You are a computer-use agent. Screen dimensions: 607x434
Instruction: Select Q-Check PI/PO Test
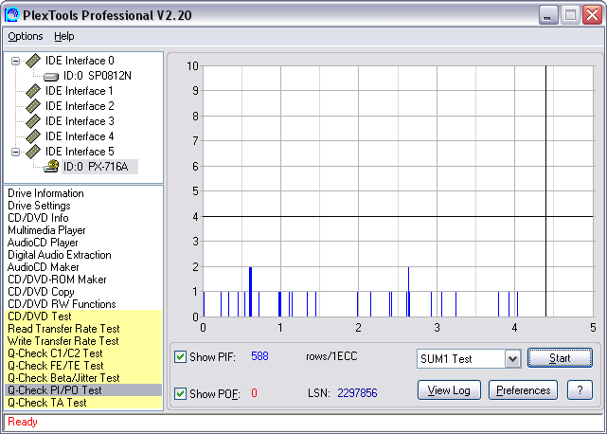point(83,390)
